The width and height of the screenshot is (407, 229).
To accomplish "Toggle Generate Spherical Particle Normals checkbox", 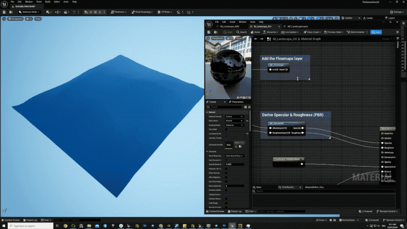I will [226, 190].
